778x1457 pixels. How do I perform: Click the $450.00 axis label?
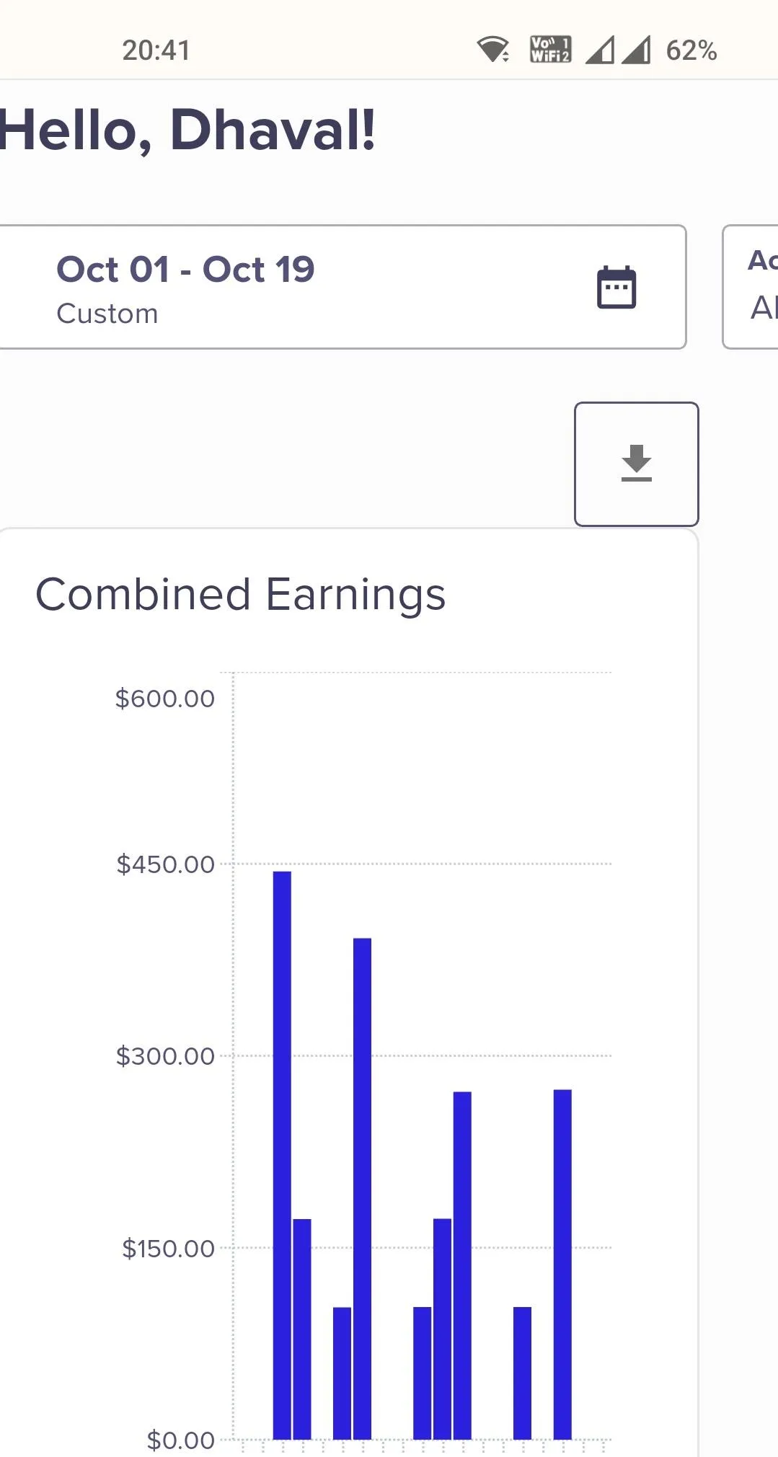click(x=166, y=864)
